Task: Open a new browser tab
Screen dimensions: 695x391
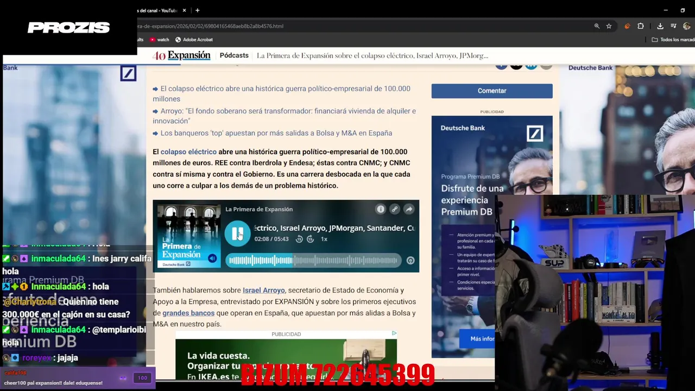Action: pyautogui.click(x=197, y=10)
